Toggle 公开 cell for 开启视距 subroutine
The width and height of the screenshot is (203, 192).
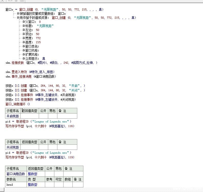point(43,116)
